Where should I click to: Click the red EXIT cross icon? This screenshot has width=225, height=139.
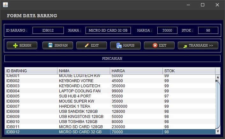155,45
